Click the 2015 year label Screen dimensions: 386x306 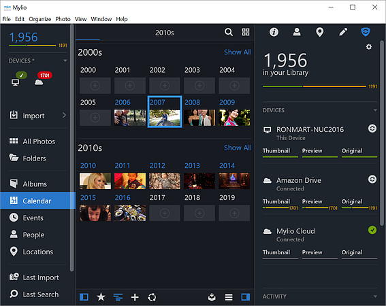[x=88, y=197]
